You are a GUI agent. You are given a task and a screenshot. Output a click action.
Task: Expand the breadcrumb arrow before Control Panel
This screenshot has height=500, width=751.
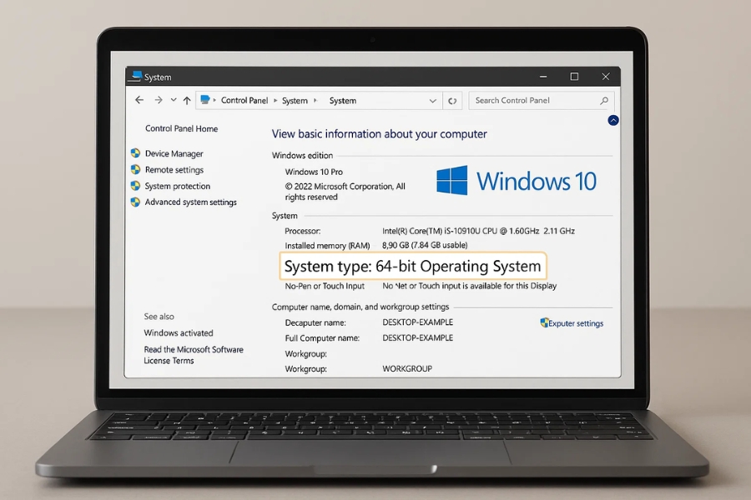coord(214,101)
